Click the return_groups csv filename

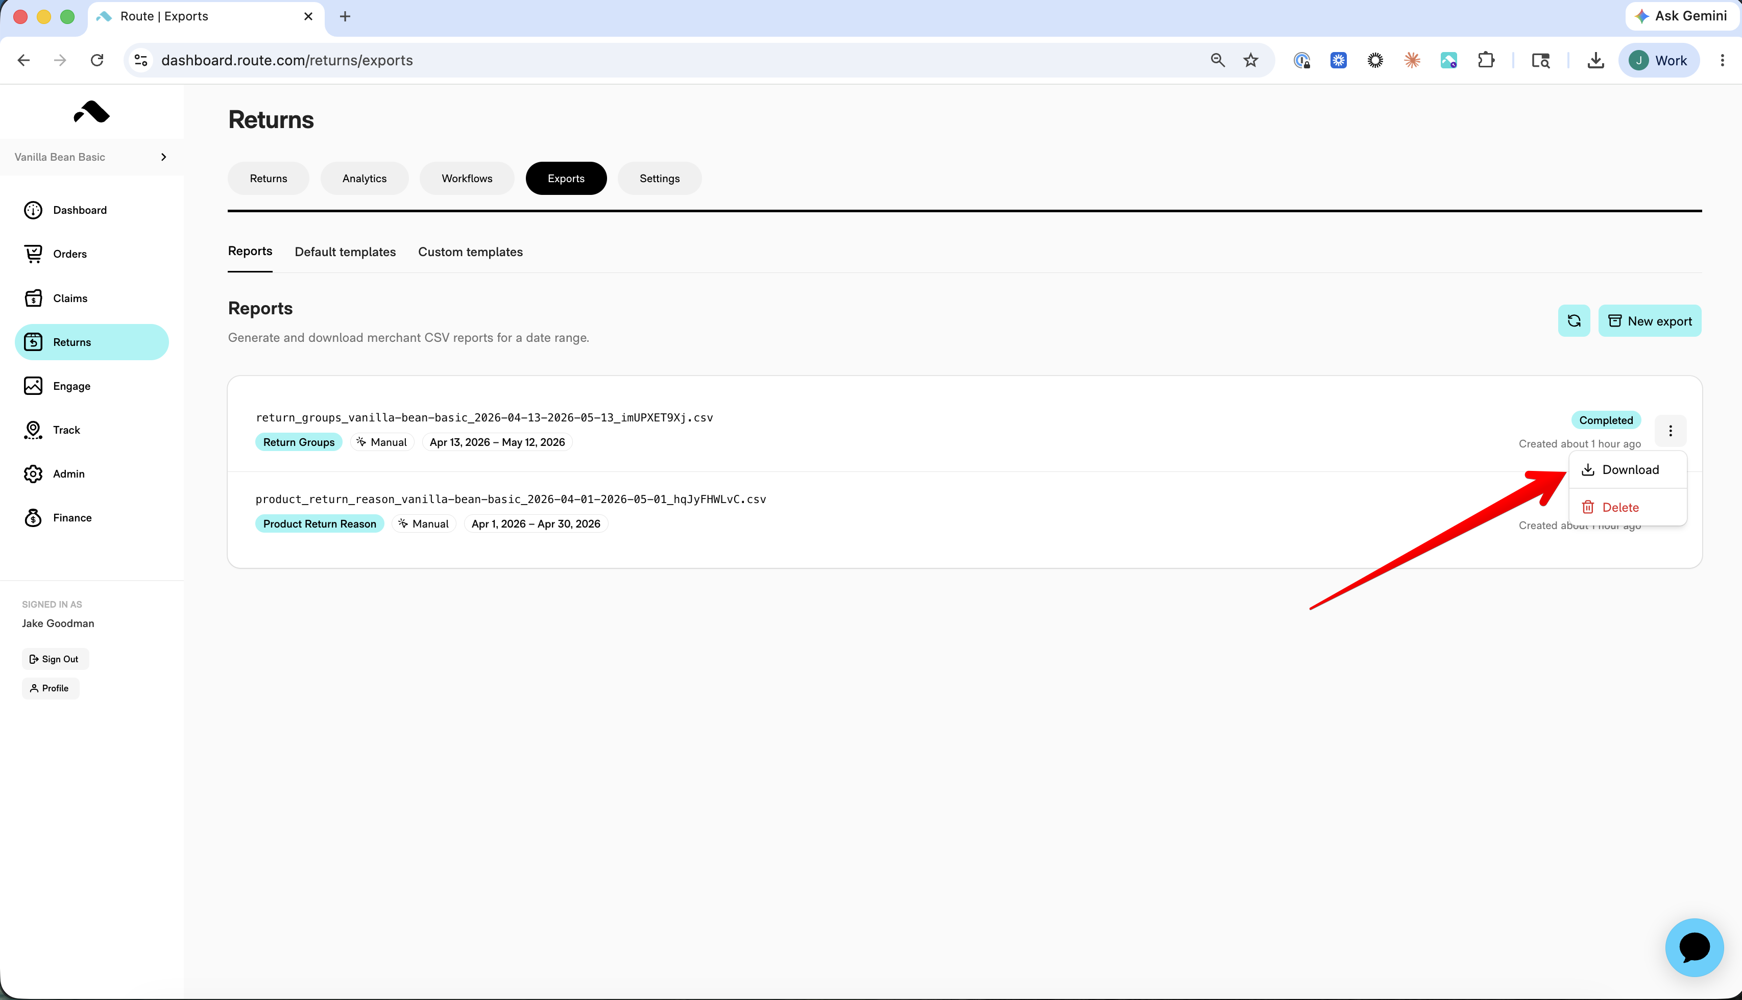pyautogui.click(x=485, y=417)
